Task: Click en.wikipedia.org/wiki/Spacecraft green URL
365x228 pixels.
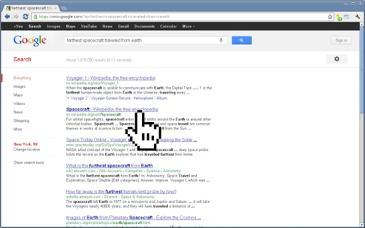Action: pos(94,115)
